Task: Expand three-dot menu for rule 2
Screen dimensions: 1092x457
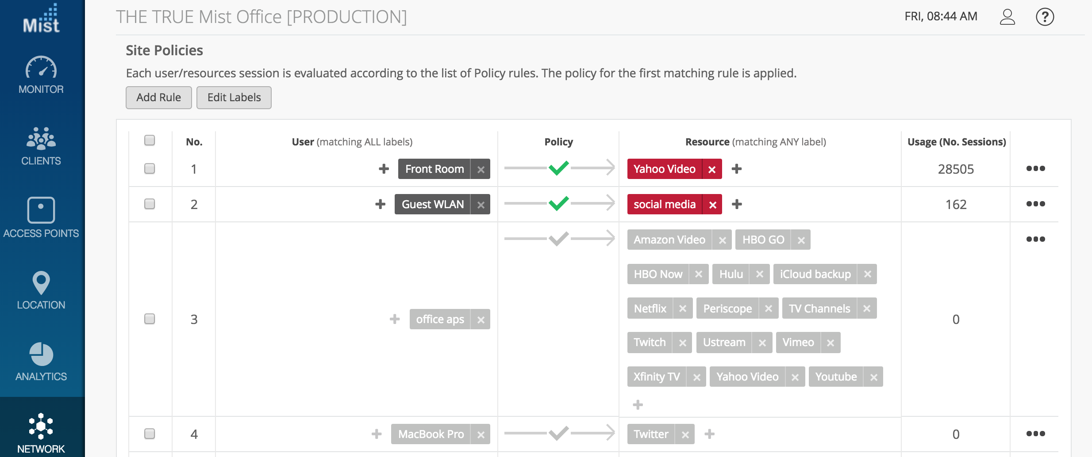Action: click(x=1035, y=204)
